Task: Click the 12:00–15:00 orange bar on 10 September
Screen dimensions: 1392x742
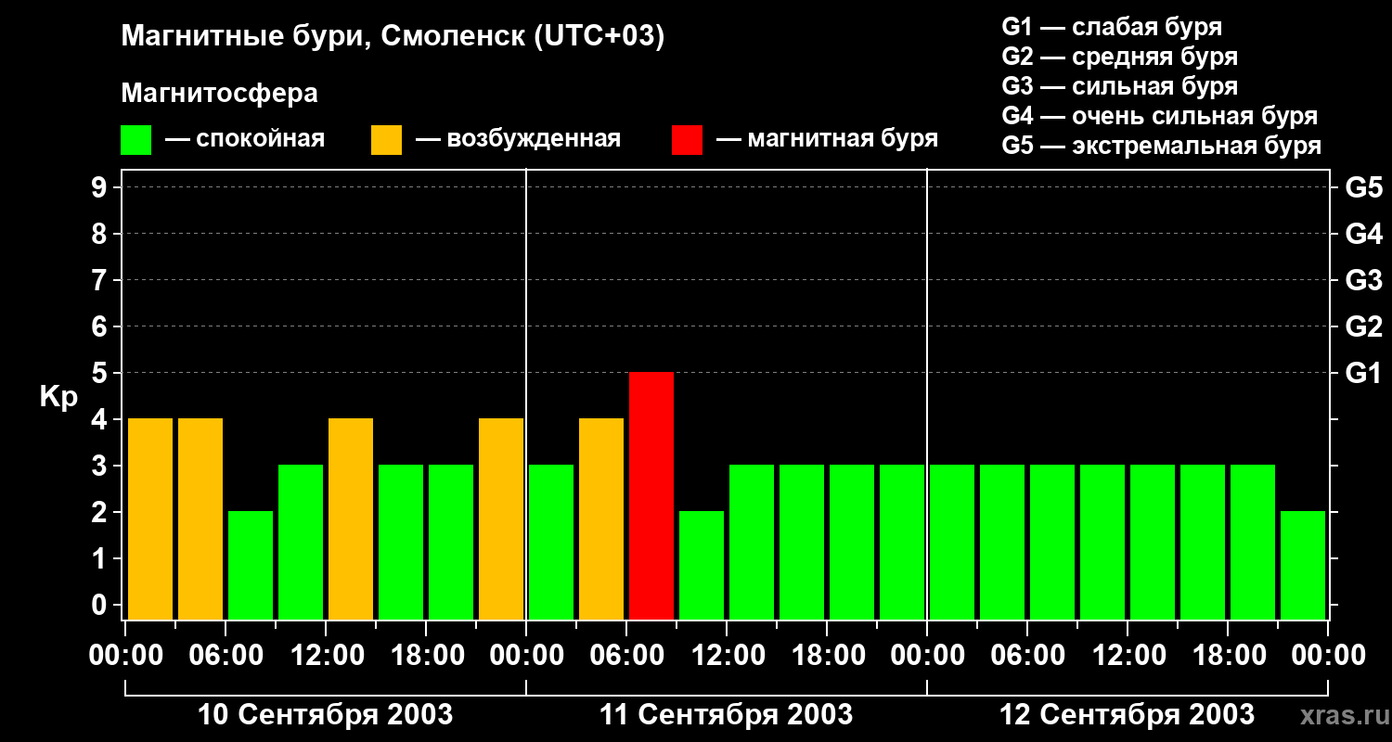Action: click(x=351, y=518)
